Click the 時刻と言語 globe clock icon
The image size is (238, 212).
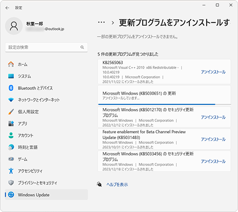(11, 147)
